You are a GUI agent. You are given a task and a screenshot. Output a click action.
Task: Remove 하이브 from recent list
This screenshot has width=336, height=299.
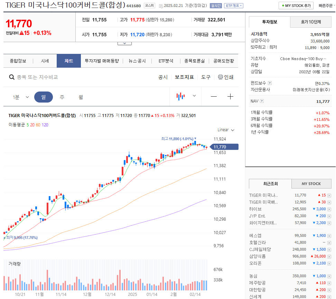pyautogui.click(x=329, y=209)
